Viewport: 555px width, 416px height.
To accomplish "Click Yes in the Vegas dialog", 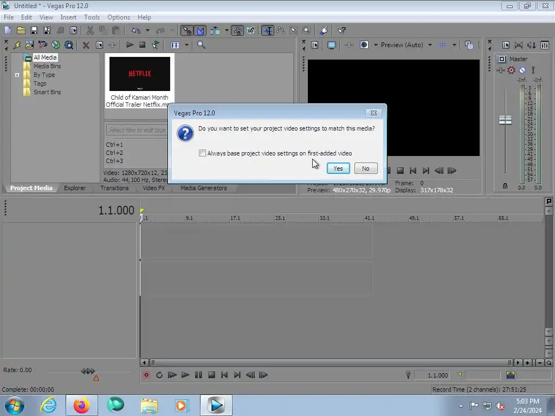I will pyautogui.click(x=338, y=168).
